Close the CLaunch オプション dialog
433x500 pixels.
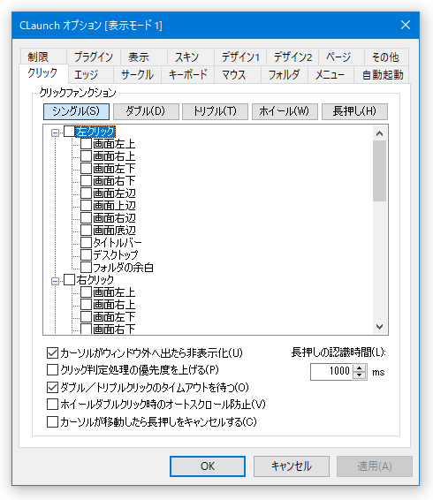(x=406, y=25)
